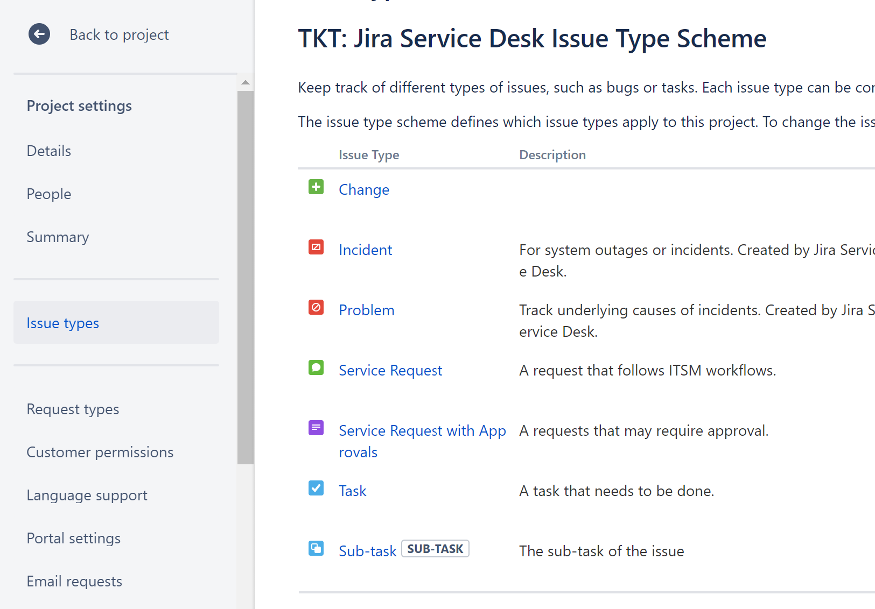Viewport: 875px width, 609px height.
Task: Open the Service Request issue type link
Action: (x=390, y=371)
